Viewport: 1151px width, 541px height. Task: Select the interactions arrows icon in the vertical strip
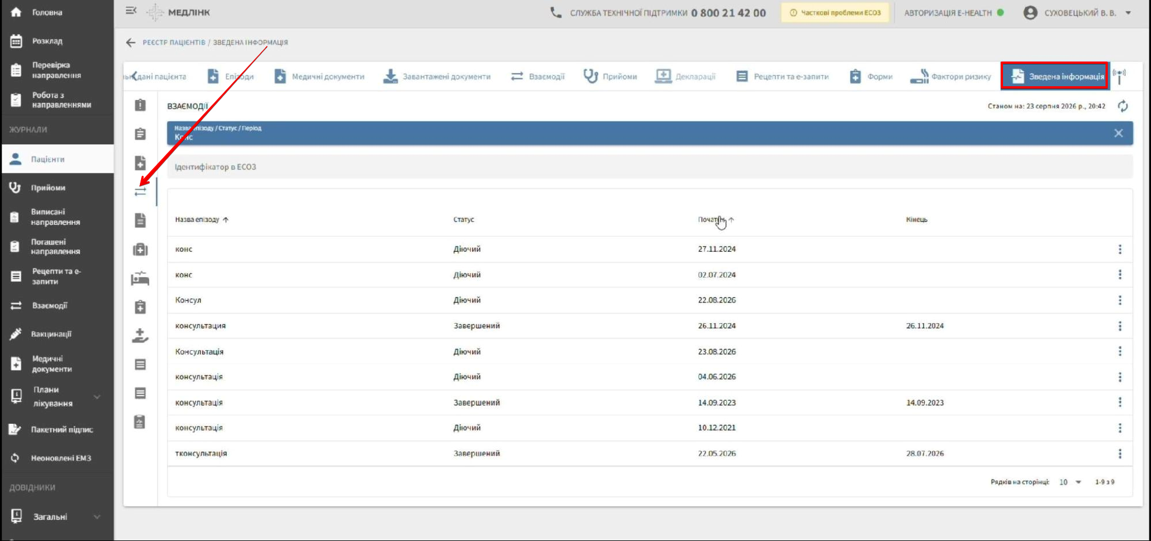pyautogui.click(x=140, y=191)
